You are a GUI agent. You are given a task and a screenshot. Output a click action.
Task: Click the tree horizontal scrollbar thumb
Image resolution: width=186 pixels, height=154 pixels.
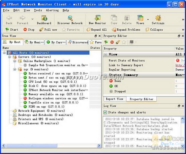tap(32, 146)
